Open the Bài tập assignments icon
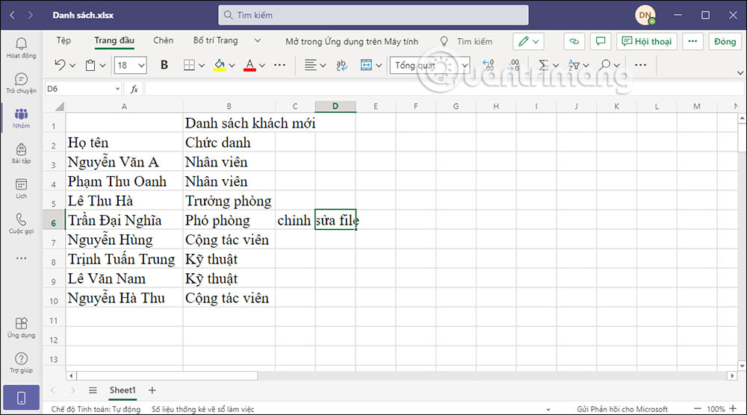 pyautogui.click(x=21, y=154)
